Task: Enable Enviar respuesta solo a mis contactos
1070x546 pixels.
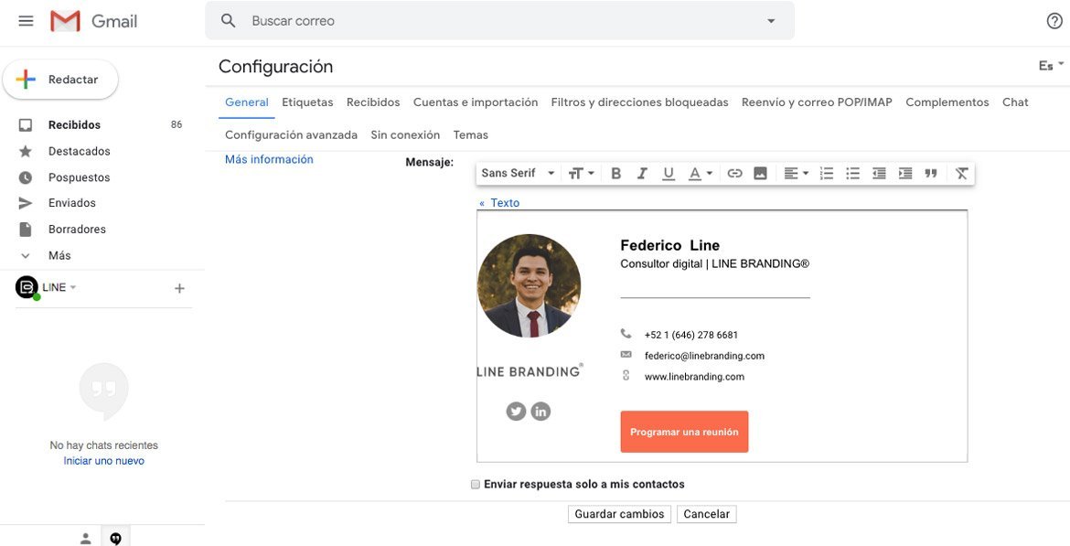Action: [476, 485]
